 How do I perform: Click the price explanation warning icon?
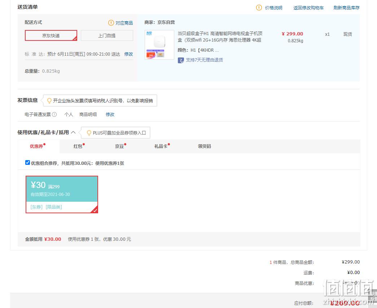259,8
